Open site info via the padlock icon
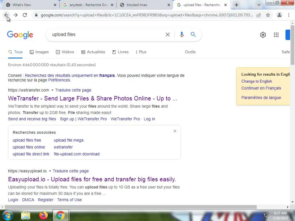Screen dimensions: 295x221 [x=36, y=15]
